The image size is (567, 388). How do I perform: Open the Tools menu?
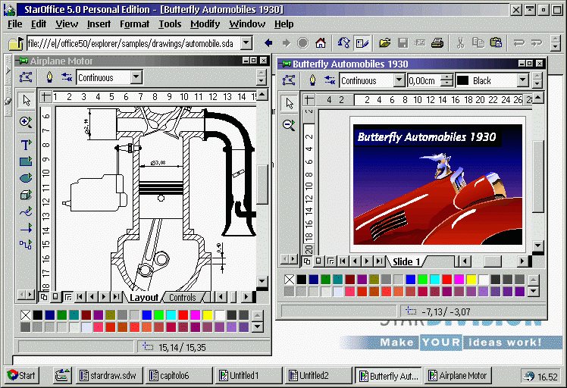click(x=170, y=24)
